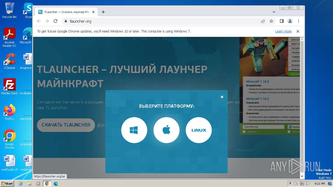
Task: Open CCleaner desktop icon
Action: [x=9, y=61]
